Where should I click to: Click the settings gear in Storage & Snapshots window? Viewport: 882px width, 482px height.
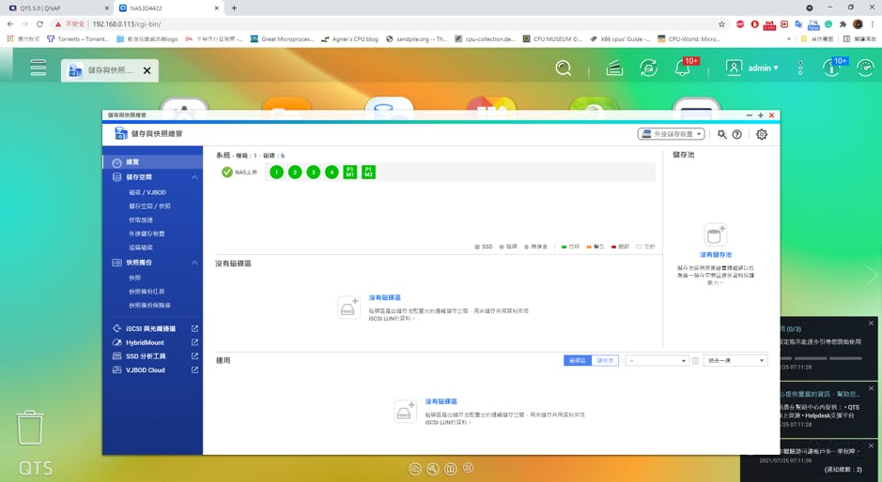762,134
